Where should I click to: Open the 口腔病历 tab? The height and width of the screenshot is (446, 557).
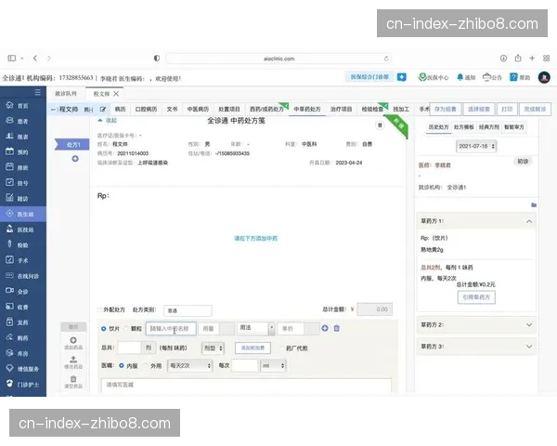point(146,110)
